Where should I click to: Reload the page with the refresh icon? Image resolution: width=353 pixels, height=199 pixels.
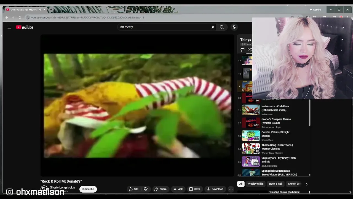(x=20, y=17)
